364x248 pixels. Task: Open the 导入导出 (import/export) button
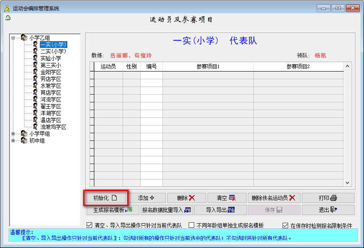coord(220,210)
